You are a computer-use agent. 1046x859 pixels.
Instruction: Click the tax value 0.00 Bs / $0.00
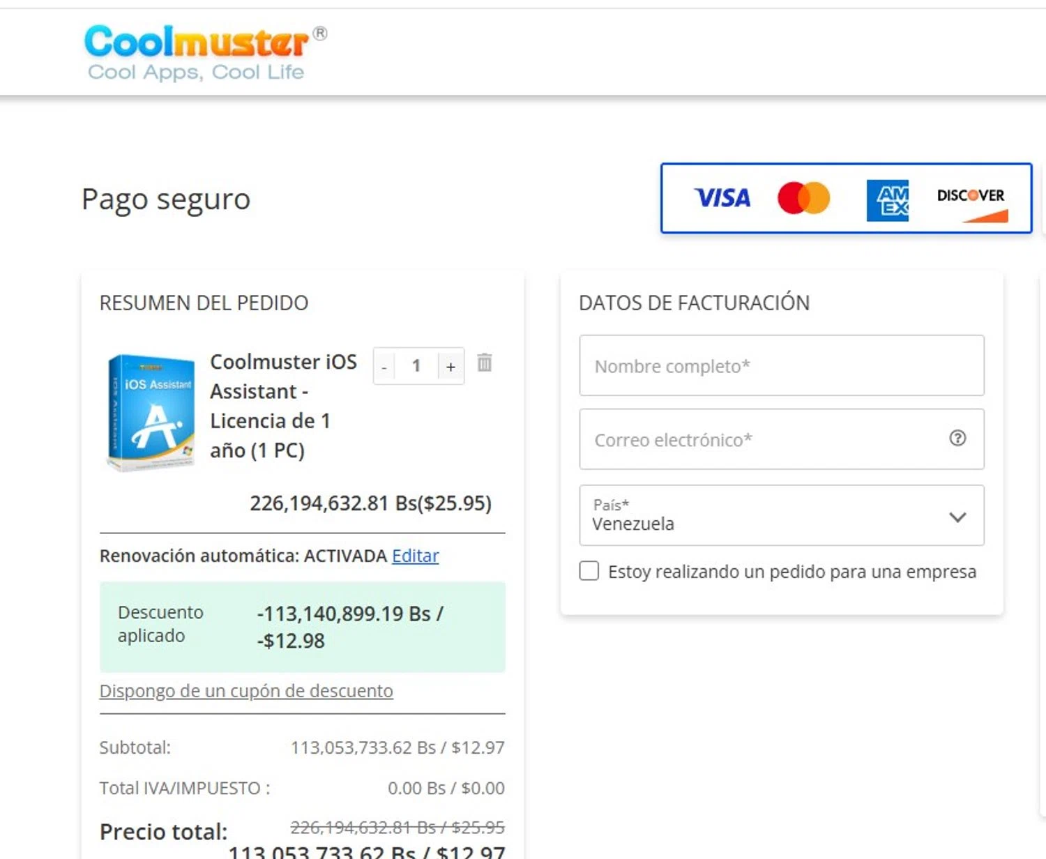(446, 788)
